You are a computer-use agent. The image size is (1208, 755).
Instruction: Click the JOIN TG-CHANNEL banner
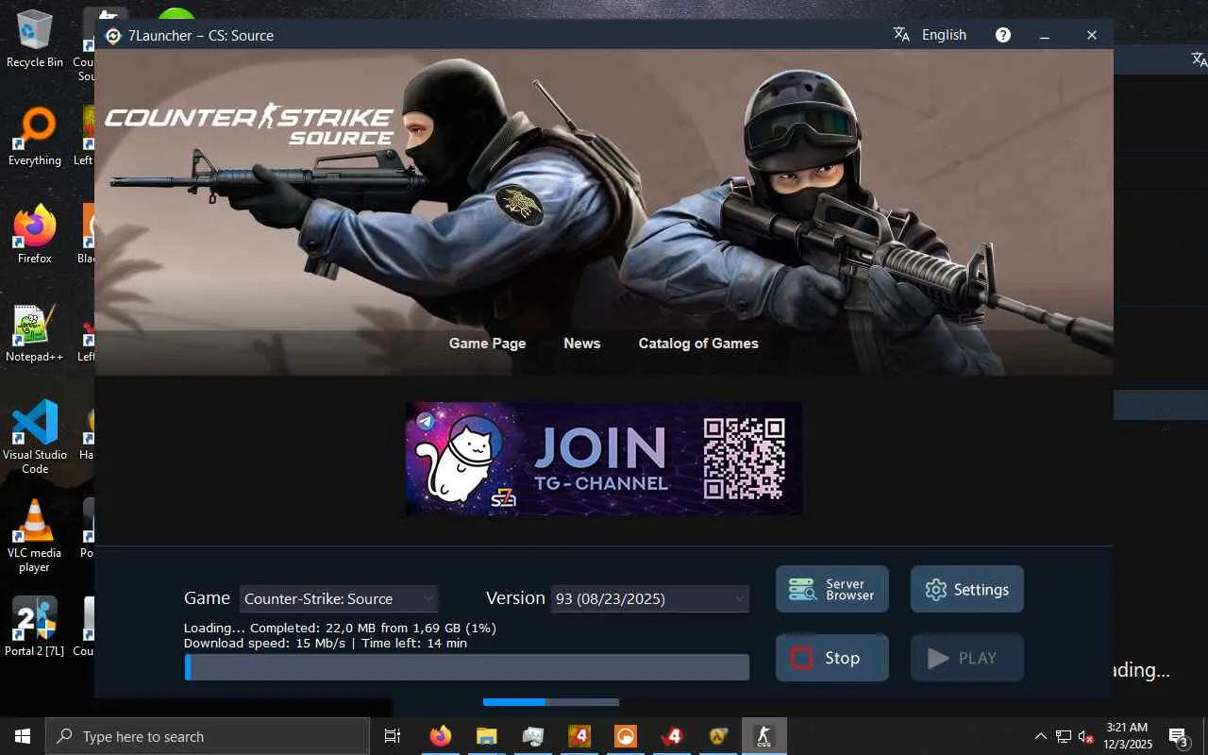click(x=604, y=460)
